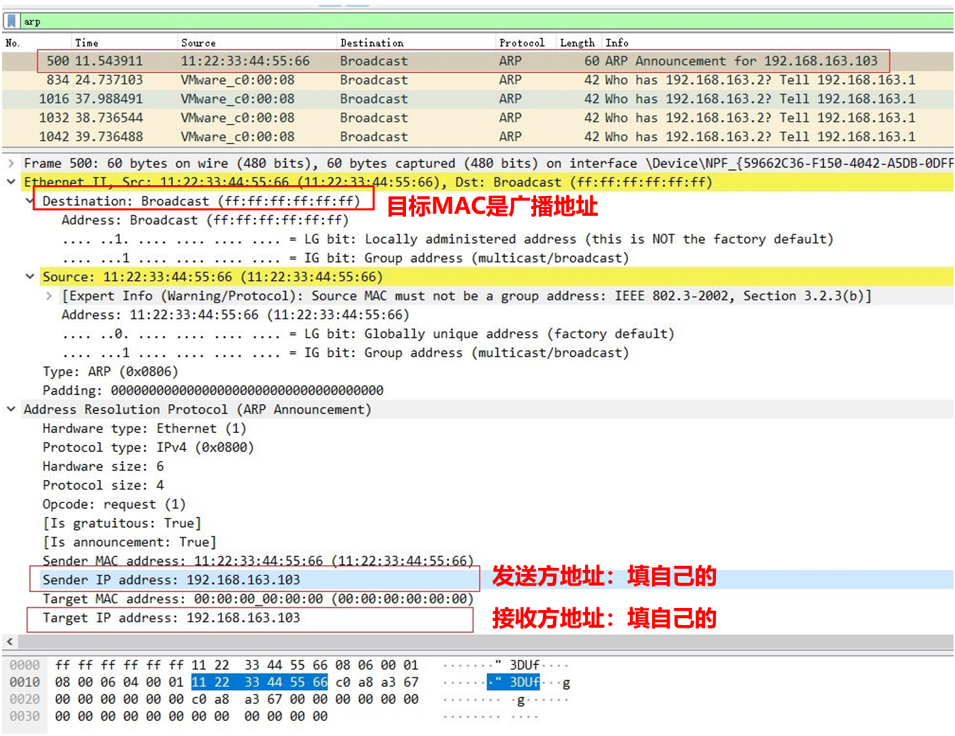Screen dimensions: 955x736
Task: Select Sender IP address 192.168.163.103 line
Action: (171, 580)
